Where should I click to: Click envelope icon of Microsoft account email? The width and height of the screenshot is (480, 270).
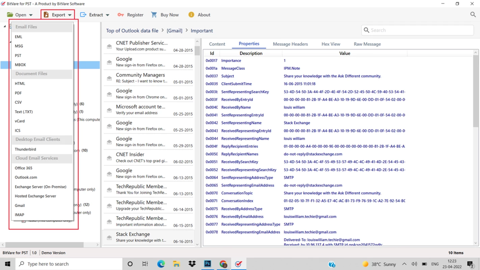[x=109, y=110]
